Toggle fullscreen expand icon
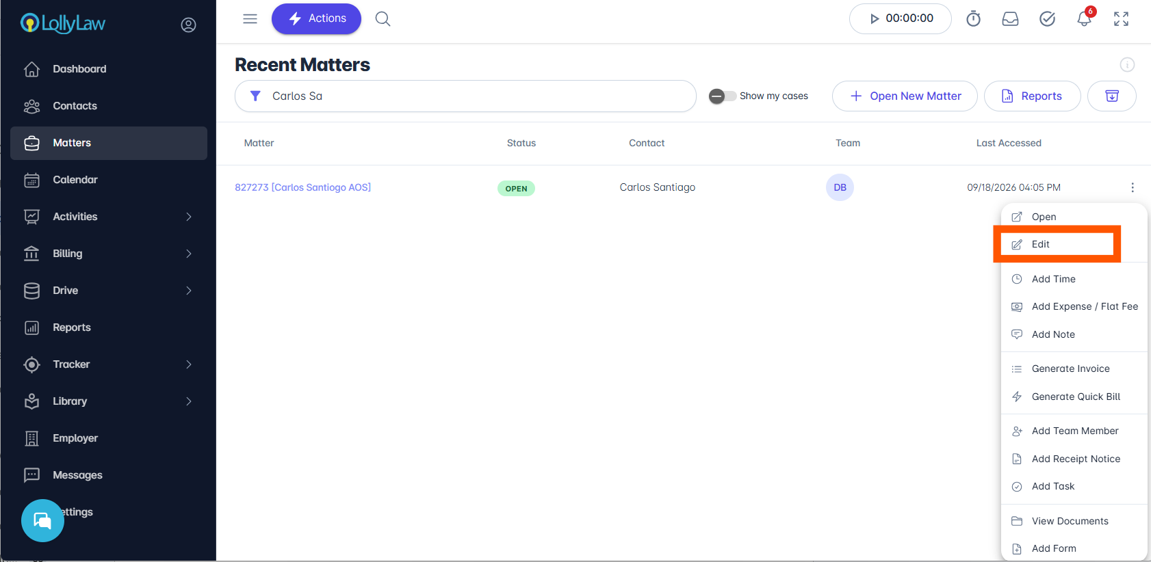This screenshot has height=562, width=1151. 1121,19
